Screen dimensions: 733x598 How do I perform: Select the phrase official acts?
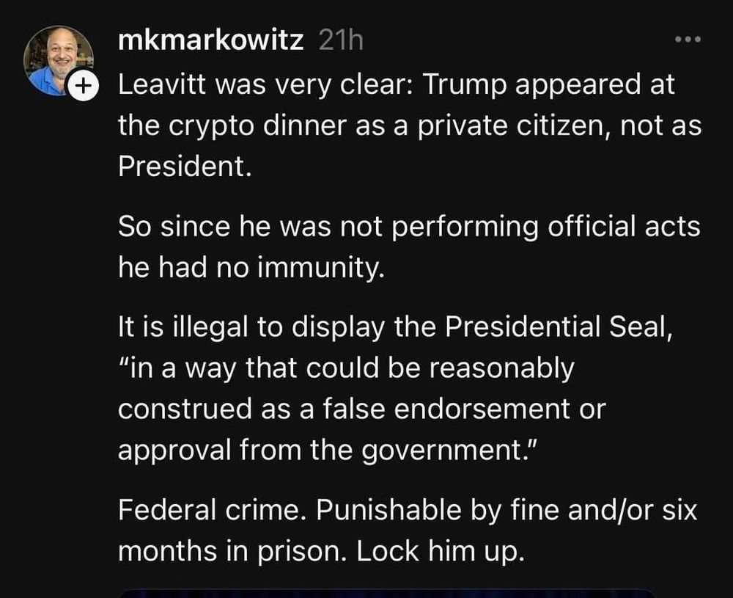click(x=624, y=227)
